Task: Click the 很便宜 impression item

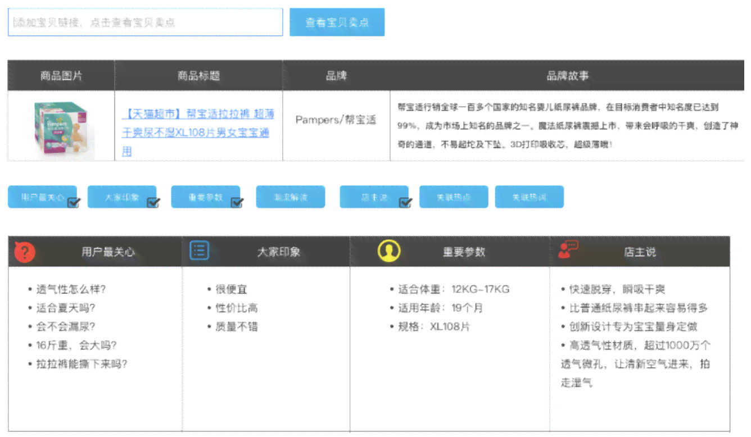Action: pyautogui.click(x=231, y=289)
